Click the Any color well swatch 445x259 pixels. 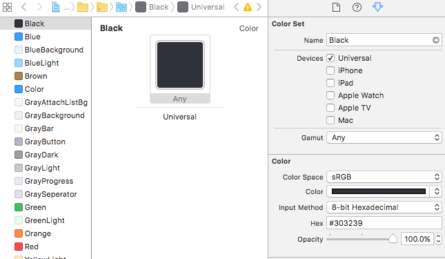tap(180, 65)
